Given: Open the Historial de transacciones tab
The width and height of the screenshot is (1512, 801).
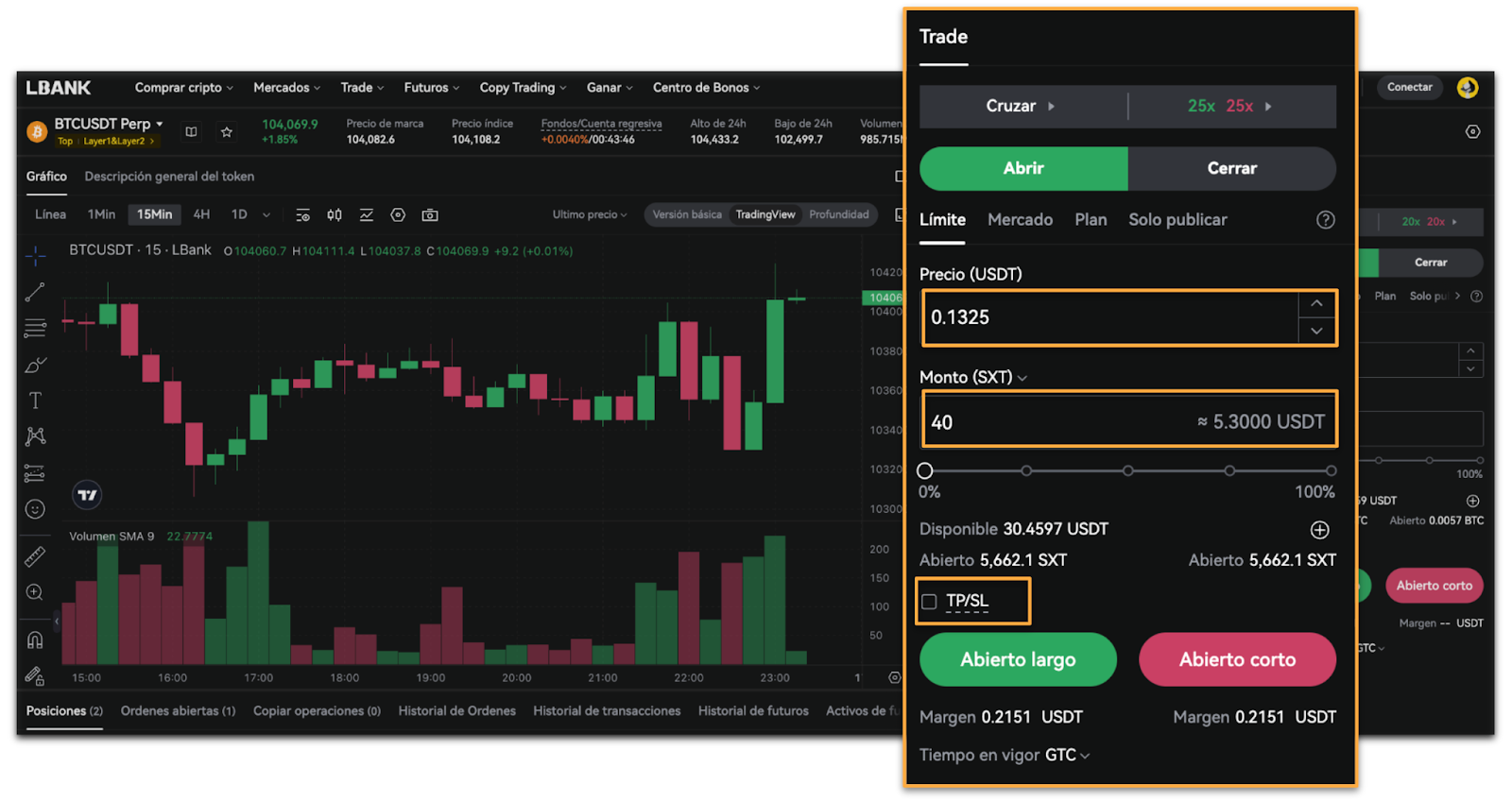Looking at the screenshot, I should coord(607,711).
